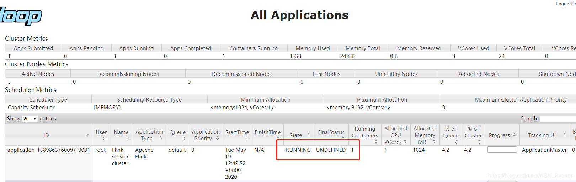Select the [MEMORY] scheduling resource value
The width and height of the screenshot is (576, 182).
click(x=107, y=108)
